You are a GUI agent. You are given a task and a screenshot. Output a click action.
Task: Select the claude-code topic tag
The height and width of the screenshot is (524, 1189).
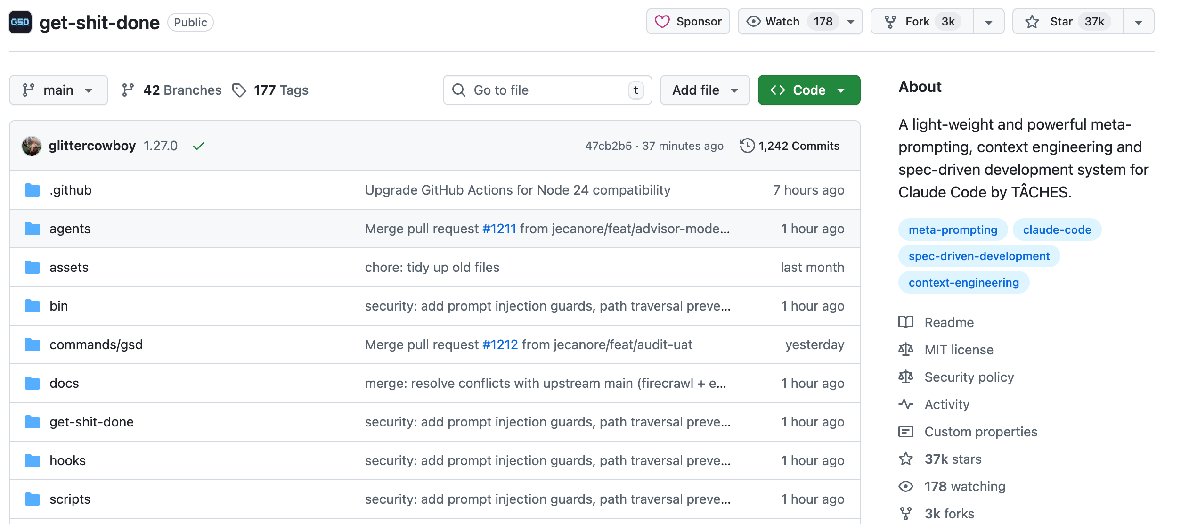coord(1057,230)
